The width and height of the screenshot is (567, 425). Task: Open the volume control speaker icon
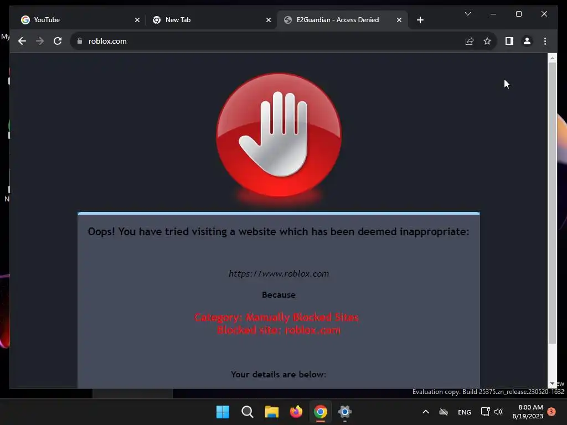click(498, 412)
